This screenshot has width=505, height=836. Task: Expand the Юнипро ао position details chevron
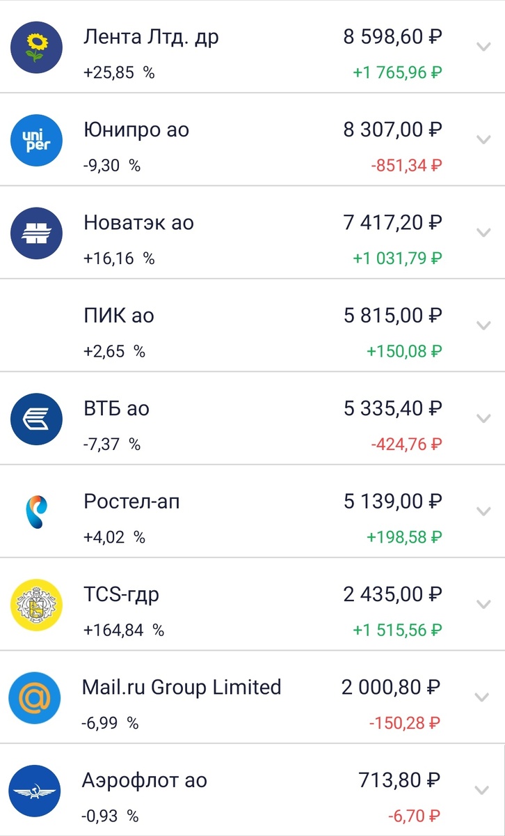click(x=483, y=140)
